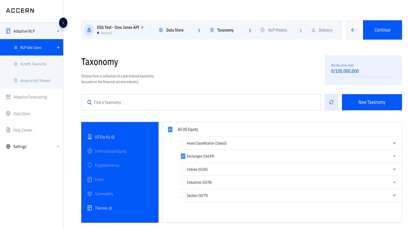
Task: Refresh taxonomies with the circular arrows icon
Action: coord(331,102)
